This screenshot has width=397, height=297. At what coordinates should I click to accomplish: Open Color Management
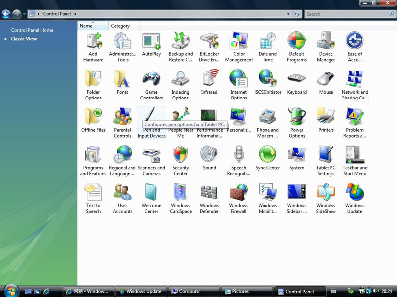point(239,48)
